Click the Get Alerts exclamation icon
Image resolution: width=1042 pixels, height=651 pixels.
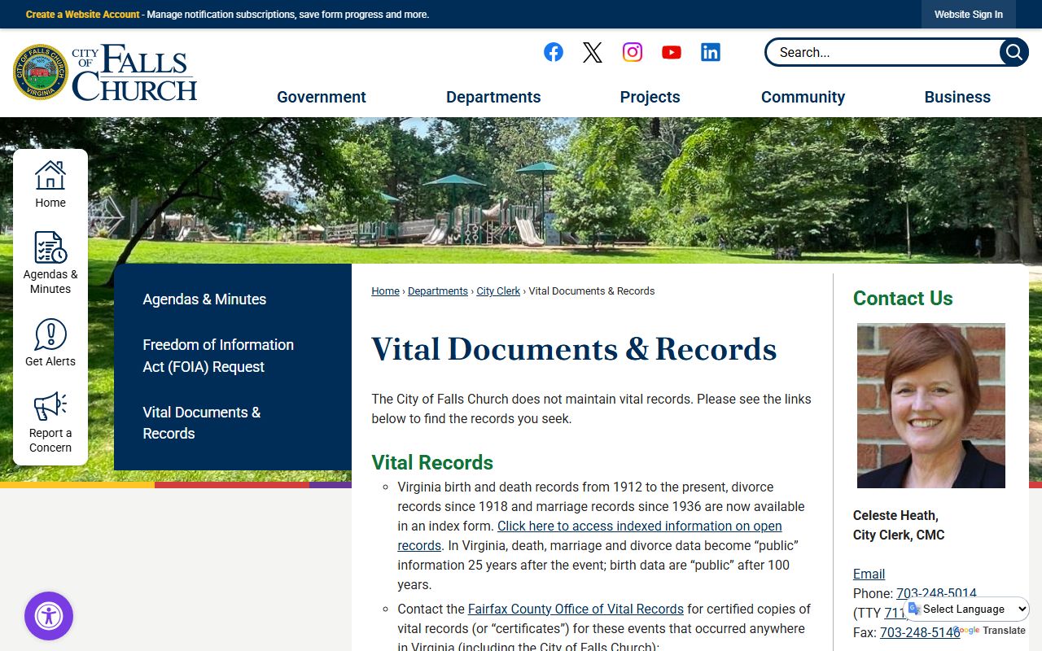point(50,334)
